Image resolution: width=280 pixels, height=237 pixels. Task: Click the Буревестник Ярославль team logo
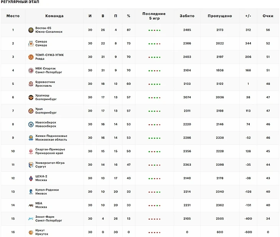pyautogui.click(x=31, y=84)
